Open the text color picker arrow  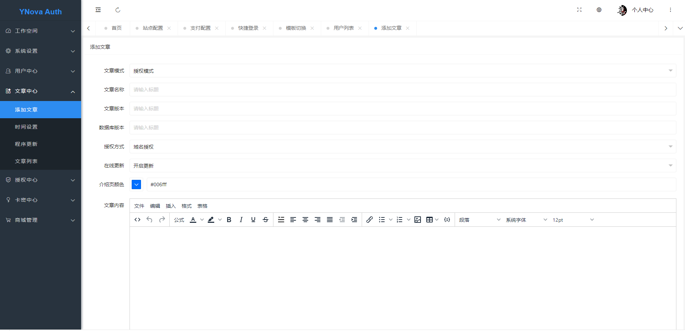click(202, 220)
